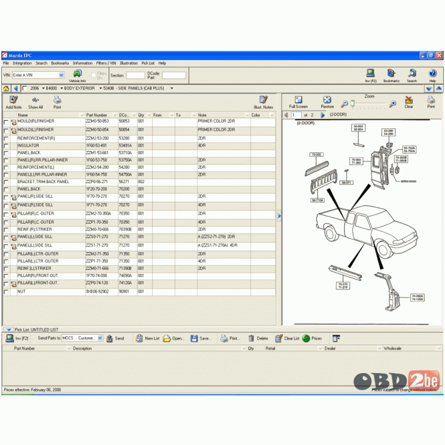Viewport: 445px width, 445px height.
Task: Expand the B4000 model dropdown arrow
Action: click(x=61, y=88)
